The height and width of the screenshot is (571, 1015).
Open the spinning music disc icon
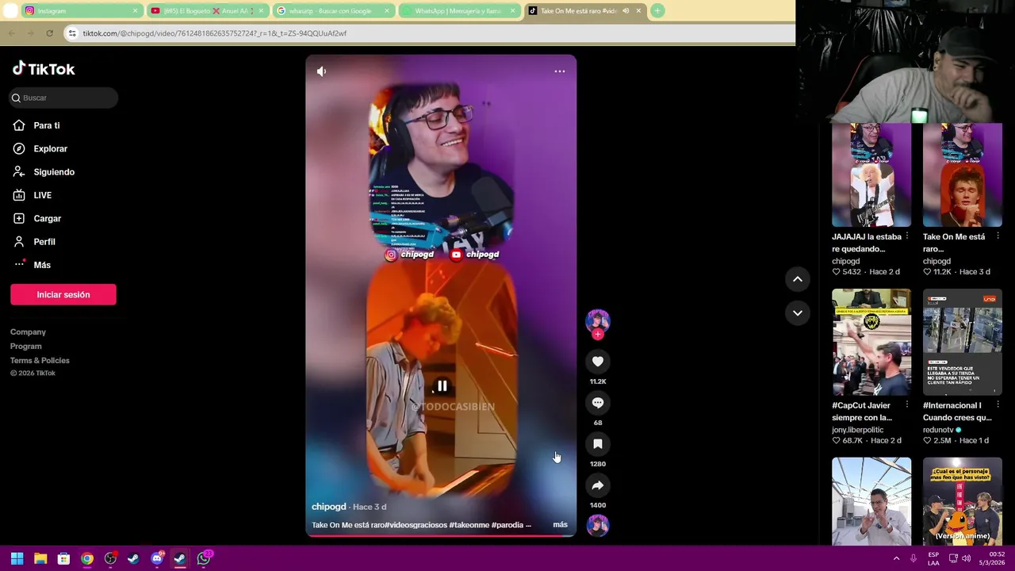(x=598, y=525)
